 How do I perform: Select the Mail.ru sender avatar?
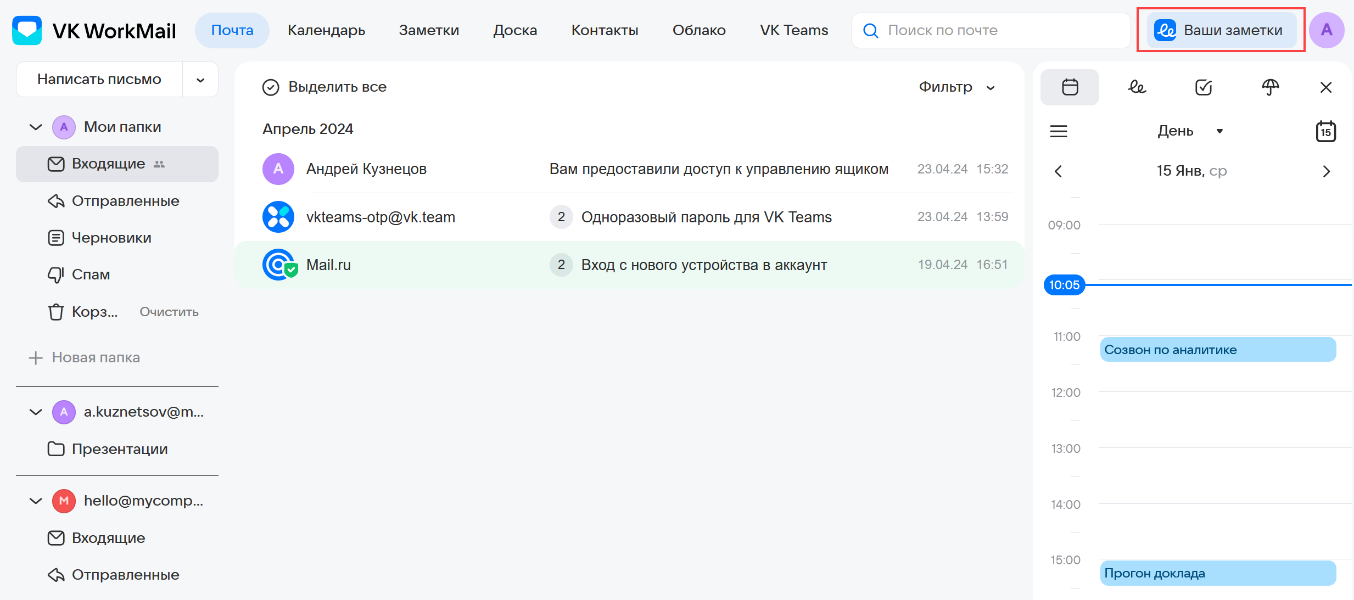[279, 265]
